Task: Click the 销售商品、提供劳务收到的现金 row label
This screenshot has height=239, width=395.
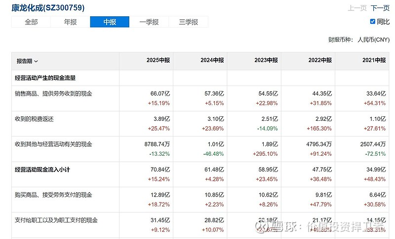Action: (x=53, y=94)
